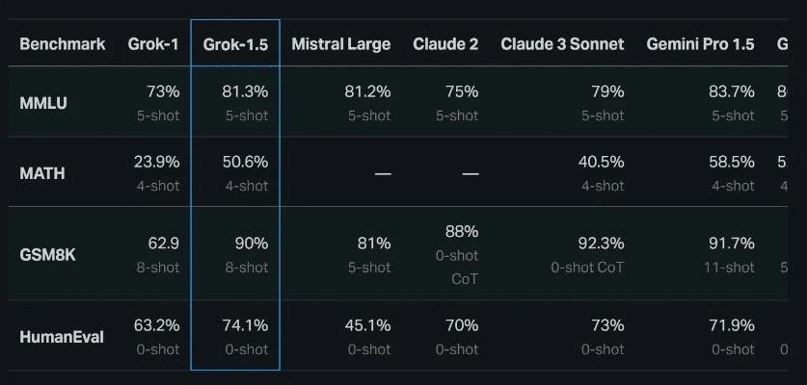Click Grok-1's 23.9% MATH score

156,162
